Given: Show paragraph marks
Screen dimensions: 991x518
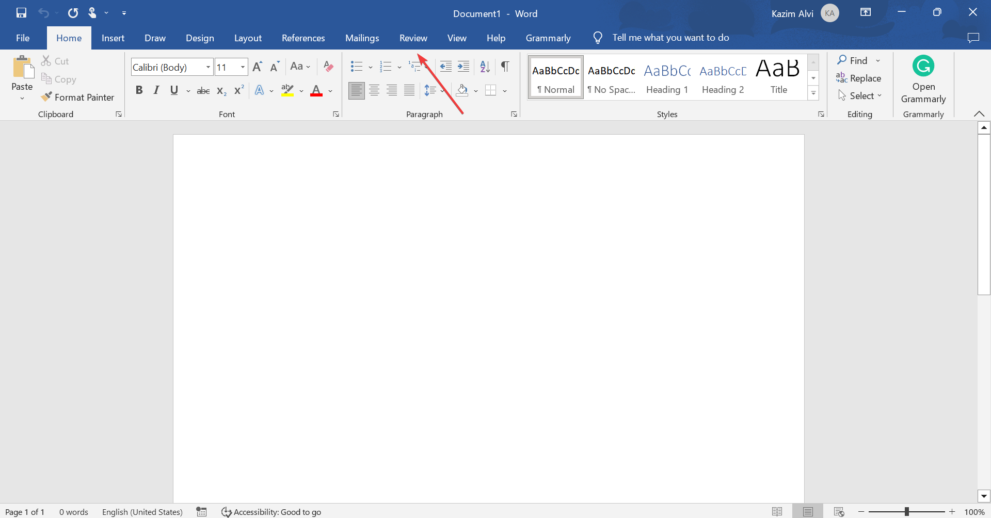Looking at the screenshot, I should click(505, 67).
